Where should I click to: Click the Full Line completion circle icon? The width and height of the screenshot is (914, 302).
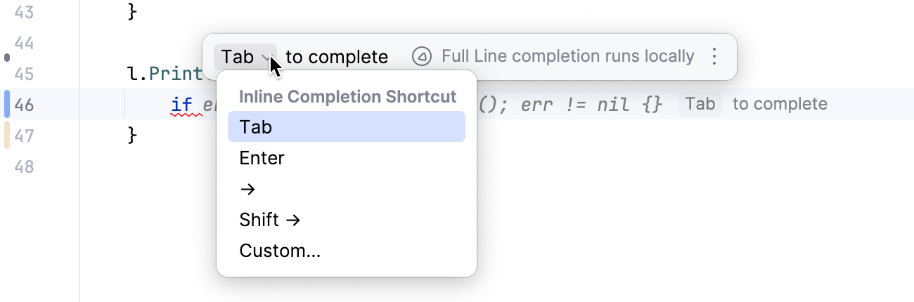(x=421, y=57)
